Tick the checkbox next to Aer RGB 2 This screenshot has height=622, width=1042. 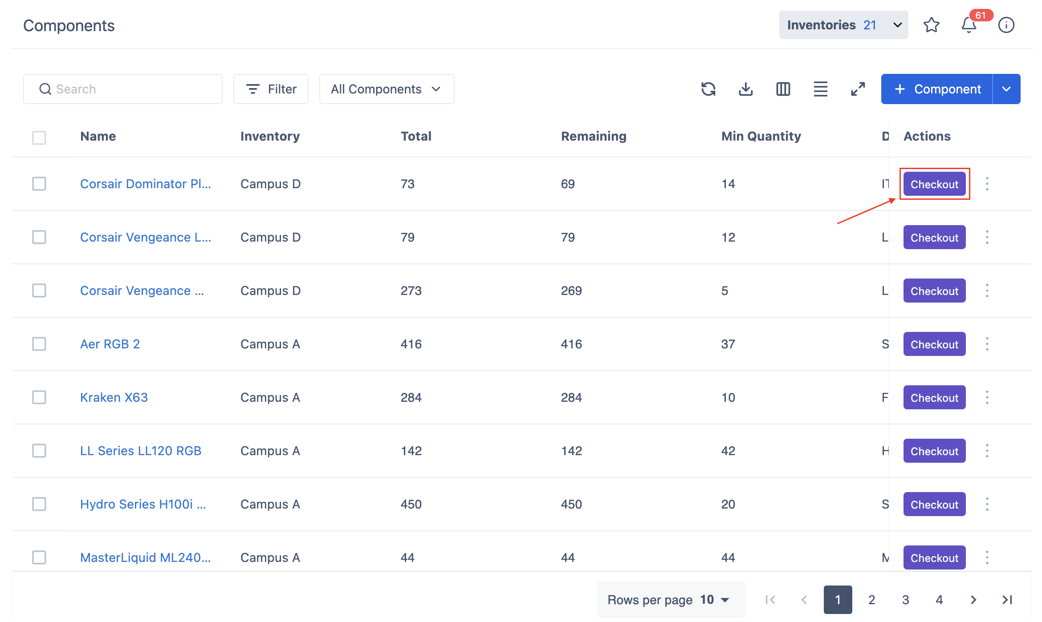39,344
